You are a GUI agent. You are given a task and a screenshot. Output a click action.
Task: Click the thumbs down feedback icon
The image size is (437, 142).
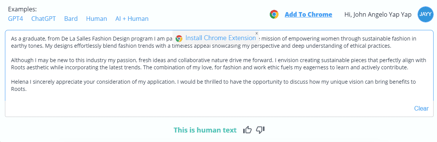pos(260,130)
